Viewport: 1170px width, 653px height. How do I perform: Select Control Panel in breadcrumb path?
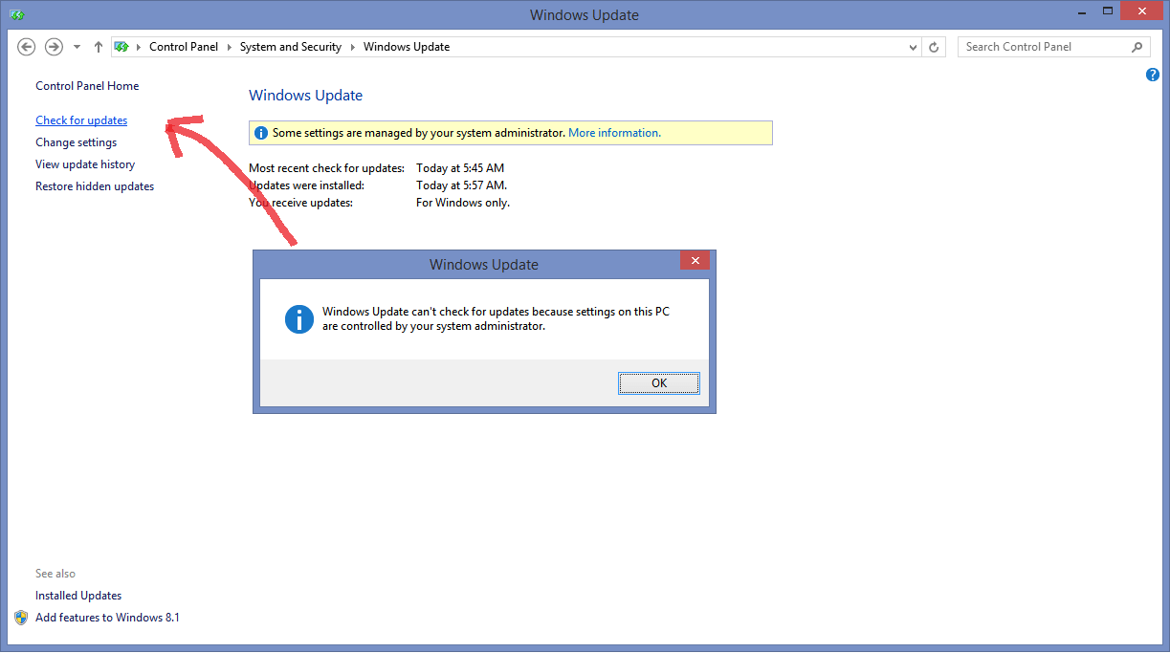[x=184, y=47]
